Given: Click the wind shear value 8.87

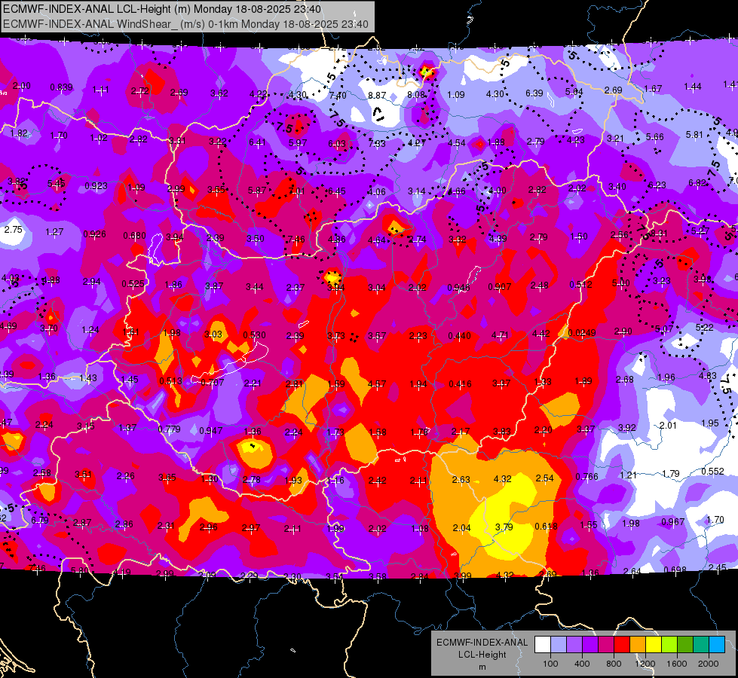Looking at the screenshot, I should pyautogui.click(x=377, y=95).
